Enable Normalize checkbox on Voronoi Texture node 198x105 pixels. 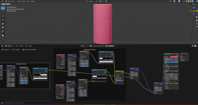click(80, 58)
